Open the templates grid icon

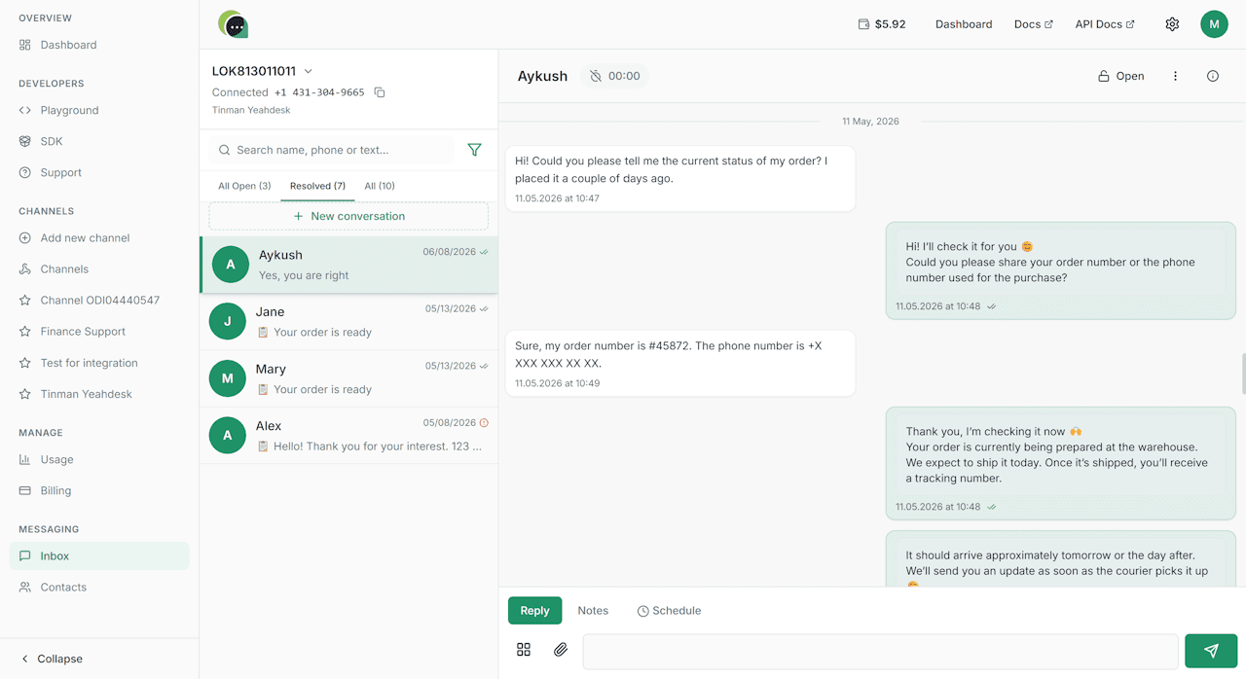coord(524,650)
